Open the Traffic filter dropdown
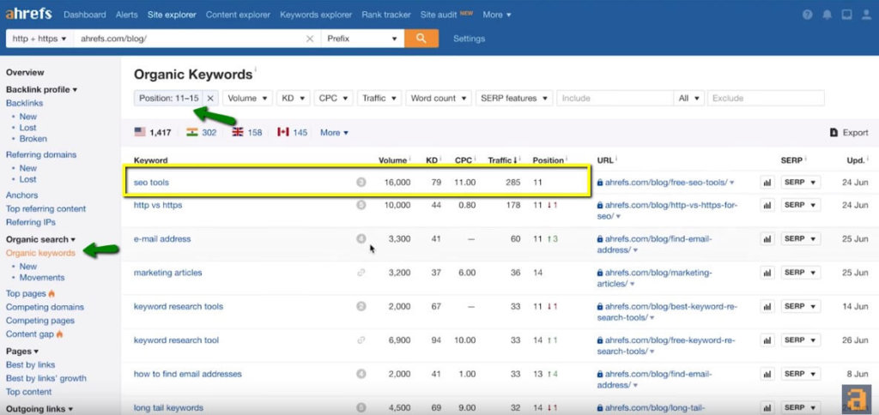879x415 pixels. pyautogui.click(x=379, y=98)
